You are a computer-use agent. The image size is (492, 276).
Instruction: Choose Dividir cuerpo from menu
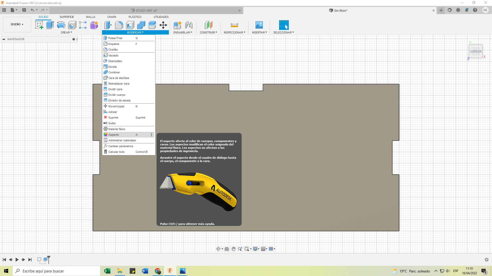tap(129, 95)
